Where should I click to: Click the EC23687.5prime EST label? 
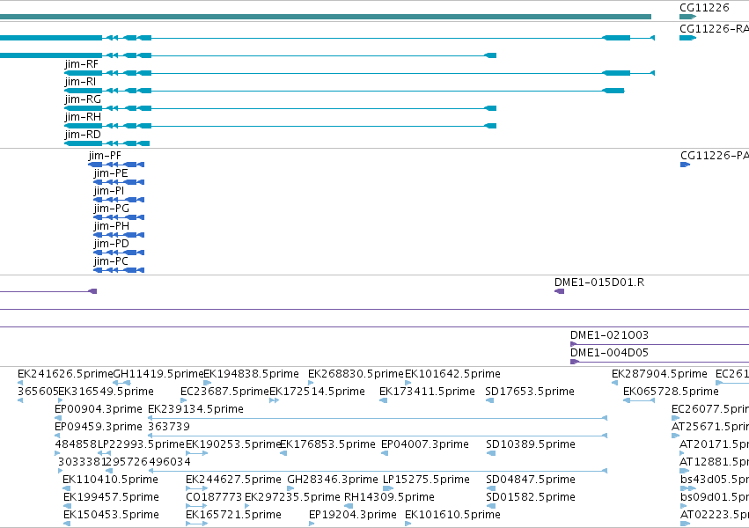pyautogui.click(x=224, y=392)
